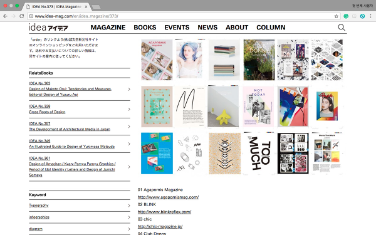Open the black and white collage thumbnail
The image size is (376, 235).
[x=293, y=154]
